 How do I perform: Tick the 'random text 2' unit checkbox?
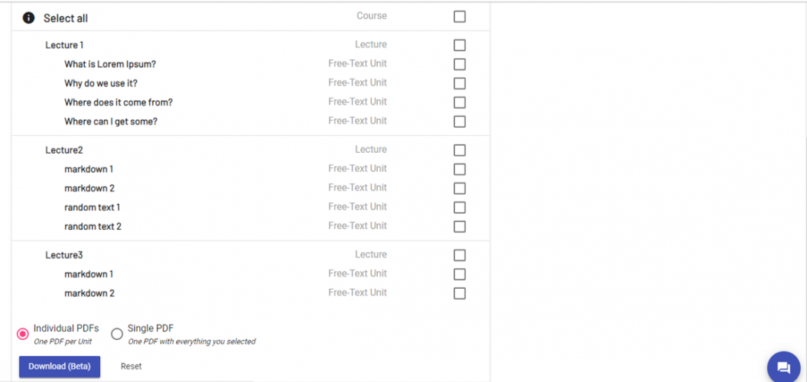[460, 227]
